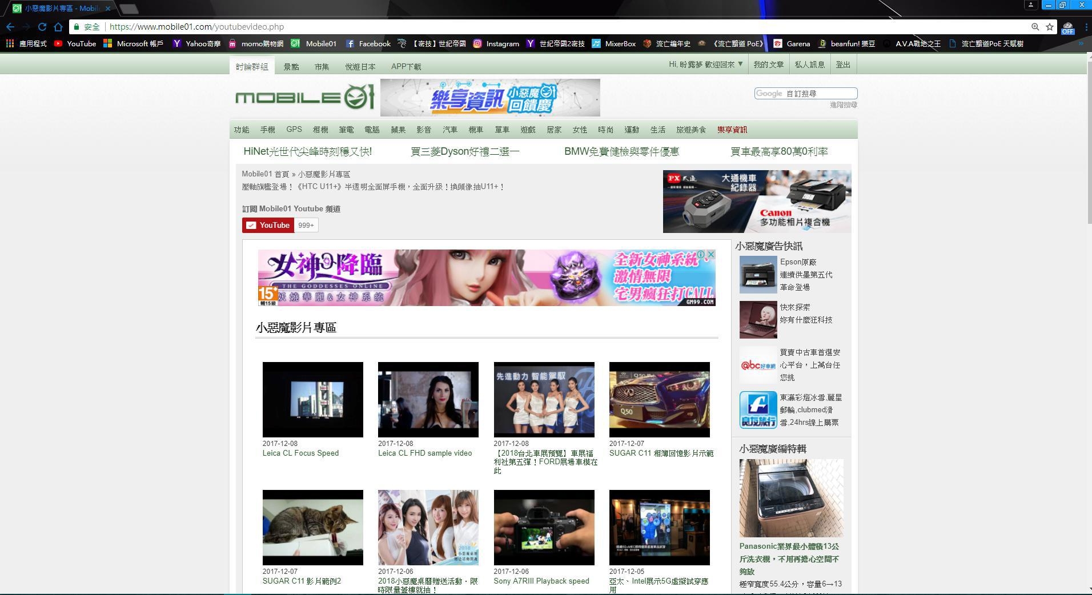The image size is (1092, 595).
Task: Open the BMW免費健檢 promo link
Action: point(621,151)
